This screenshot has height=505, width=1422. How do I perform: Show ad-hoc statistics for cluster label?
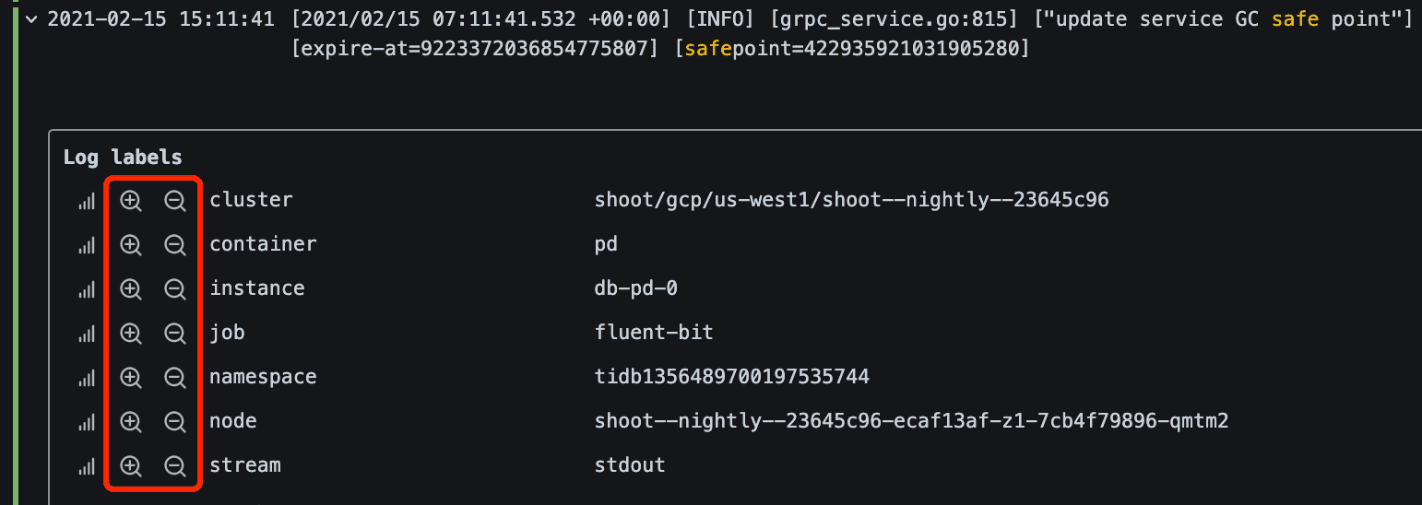pos(87,202)
